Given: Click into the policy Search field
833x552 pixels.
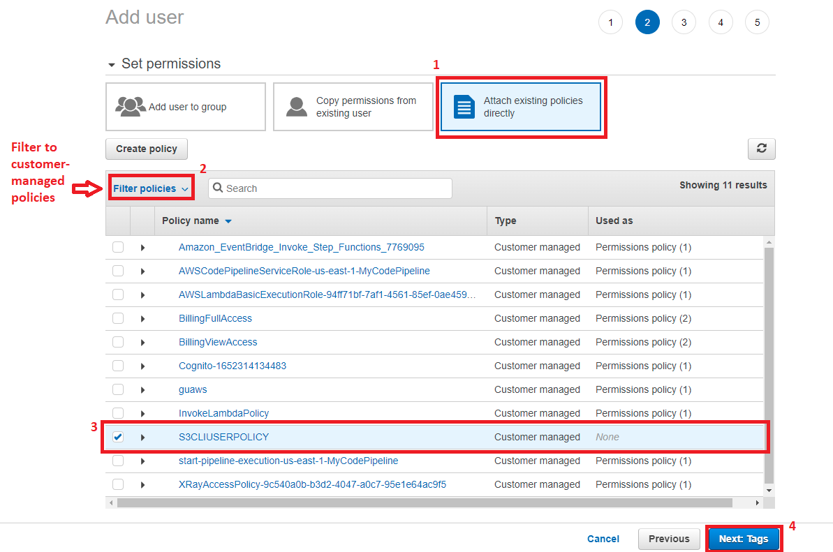Looking at the screenshot, I should click(x=337, y=188).
